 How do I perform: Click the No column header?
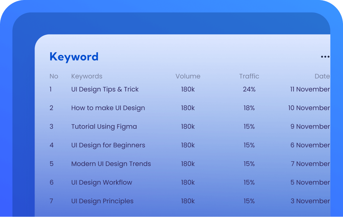[x=54, y=76]
